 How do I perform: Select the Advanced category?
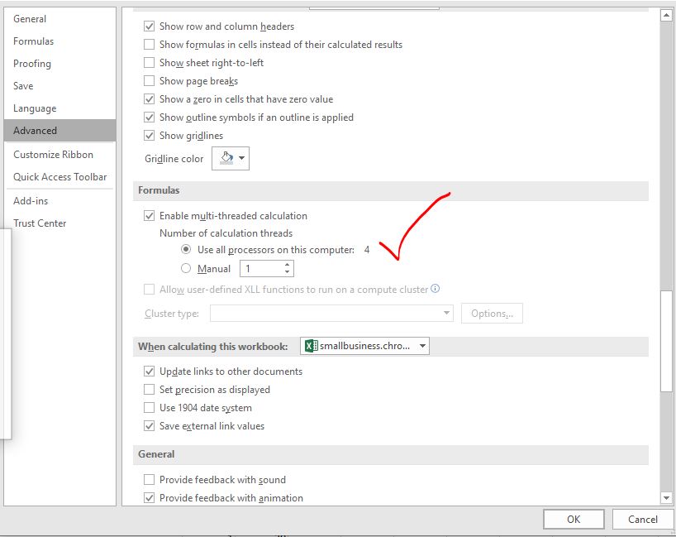[x=60, y=131]
